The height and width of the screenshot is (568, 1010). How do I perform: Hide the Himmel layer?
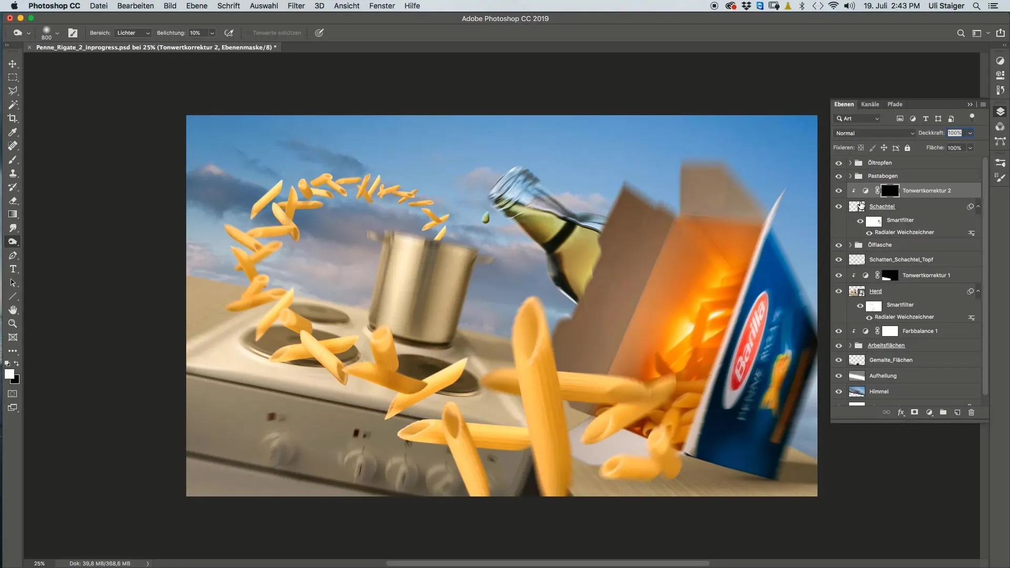pyautogui.click(x=839, y=392)
